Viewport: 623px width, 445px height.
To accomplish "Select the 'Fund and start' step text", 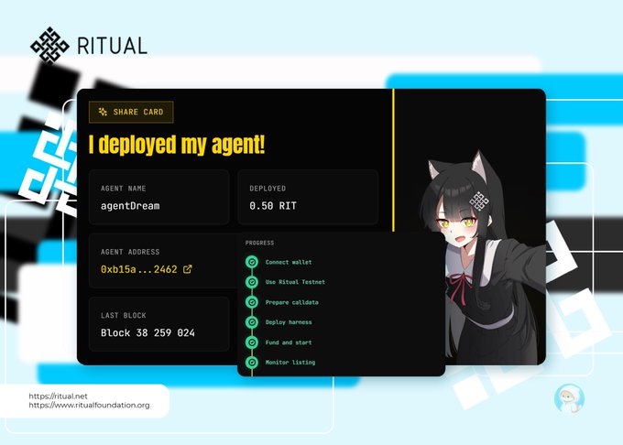I will pos(289,342).
